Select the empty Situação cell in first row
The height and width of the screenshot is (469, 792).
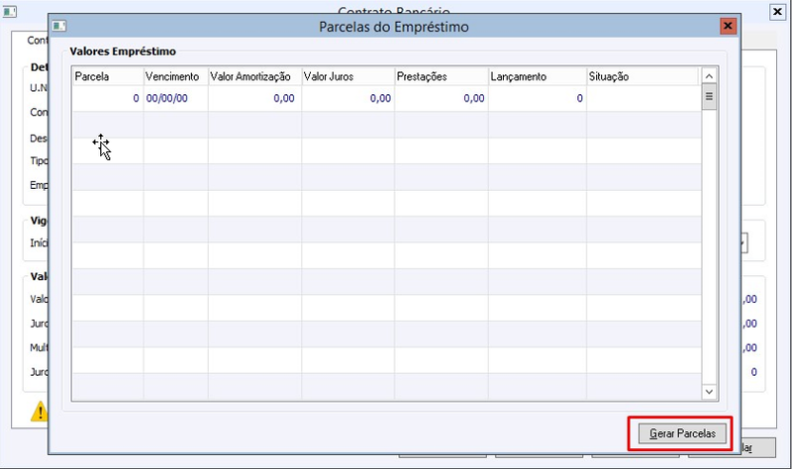pos(643,98)
